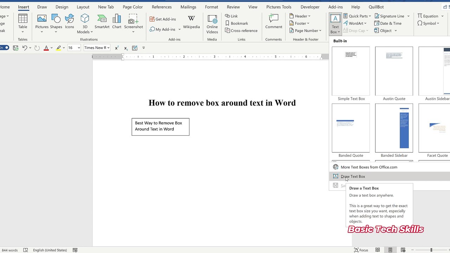450x253 pixels.
Task: Toggle the AutoSave switch
Action: (4, 48)
